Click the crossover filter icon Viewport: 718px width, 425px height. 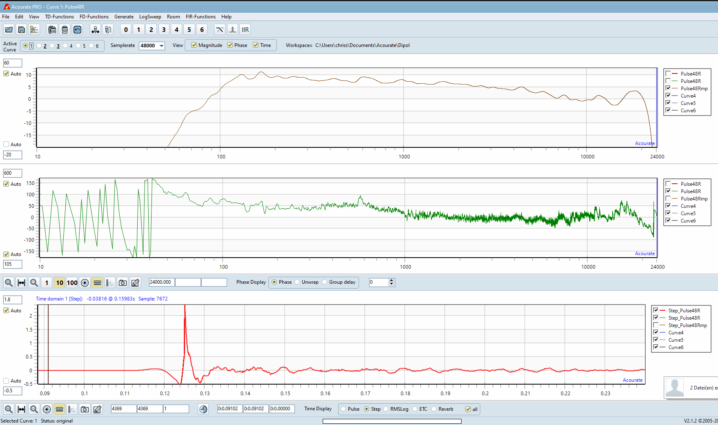[x=220, y=29]
